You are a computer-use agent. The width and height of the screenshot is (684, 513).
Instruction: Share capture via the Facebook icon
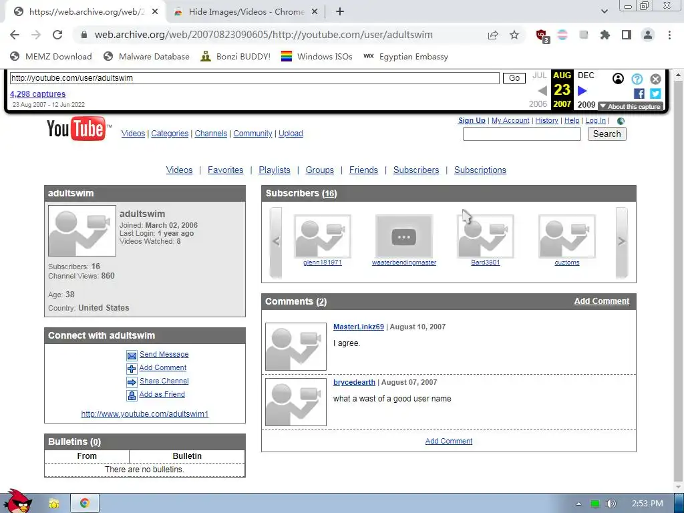[639, 94]
